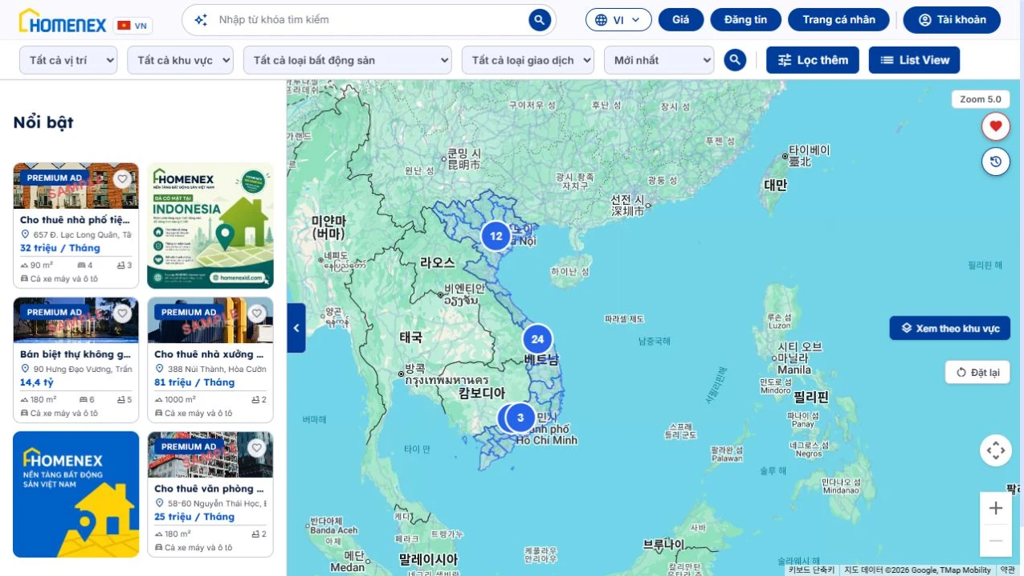This screenshot has width=1024, height=576.
Task: Open the "Tài khoản" account menu
Action: click(952, 20)
